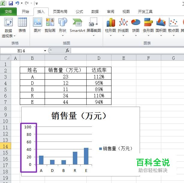Click the Name Box showing H14
The height and width of the screenshot is (183, 184).
pyautogui.click(x=21, y=51)
